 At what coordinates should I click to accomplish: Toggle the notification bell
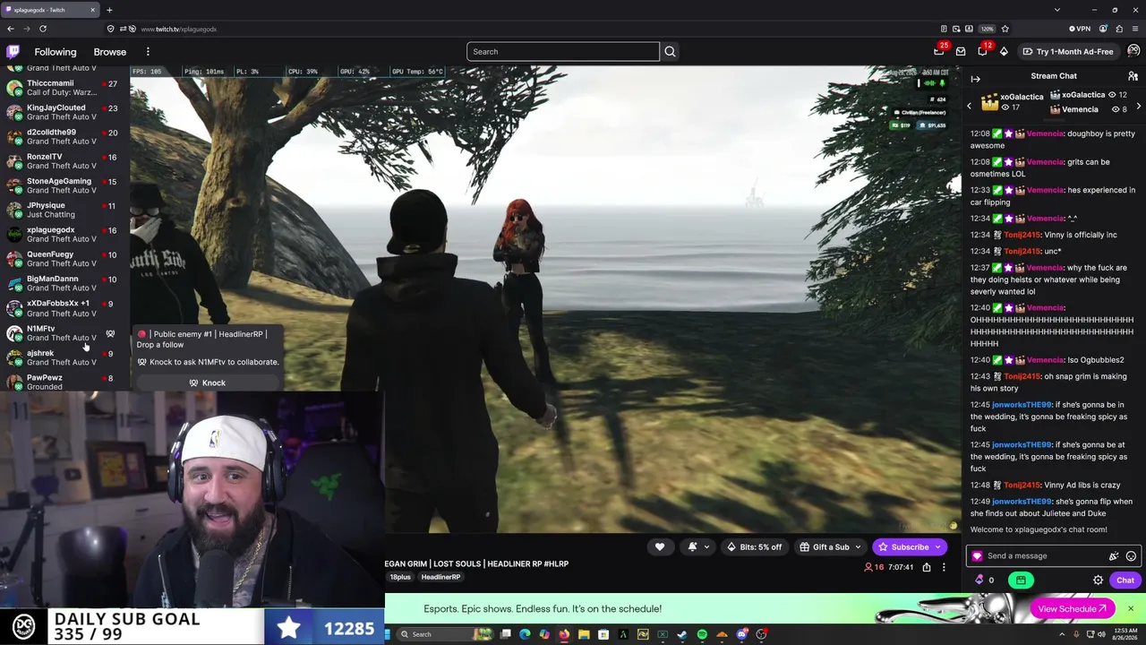pyautogui.click(x=691, y=547)
